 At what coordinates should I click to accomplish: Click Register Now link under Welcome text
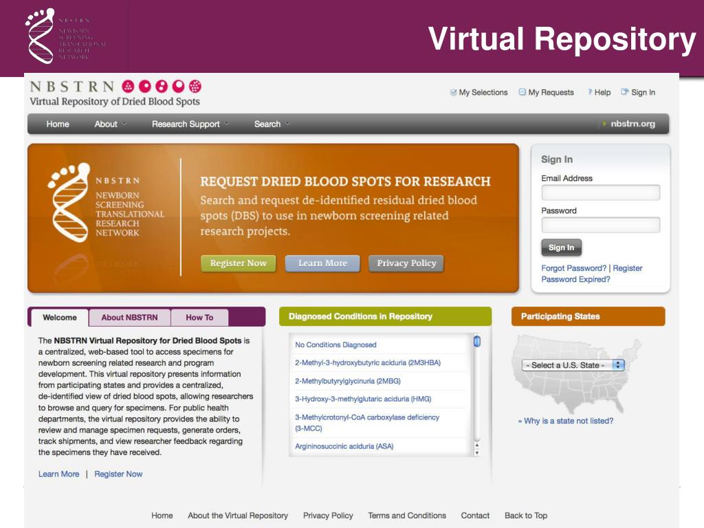tap(118, 474)
